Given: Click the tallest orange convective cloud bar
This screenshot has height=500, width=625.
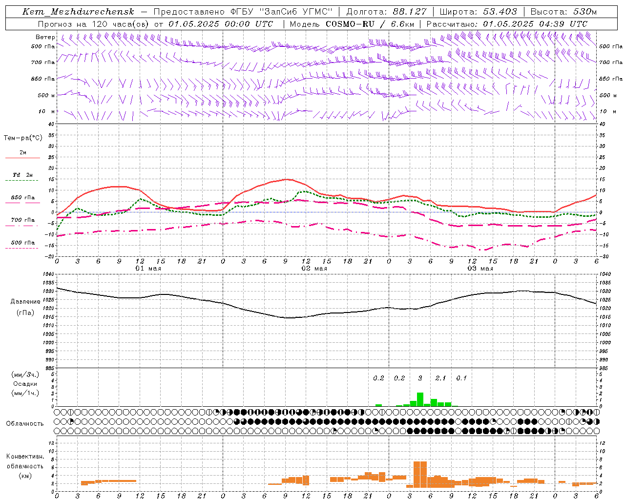Looking at the screenshot, I should click(x=420, y=474).
